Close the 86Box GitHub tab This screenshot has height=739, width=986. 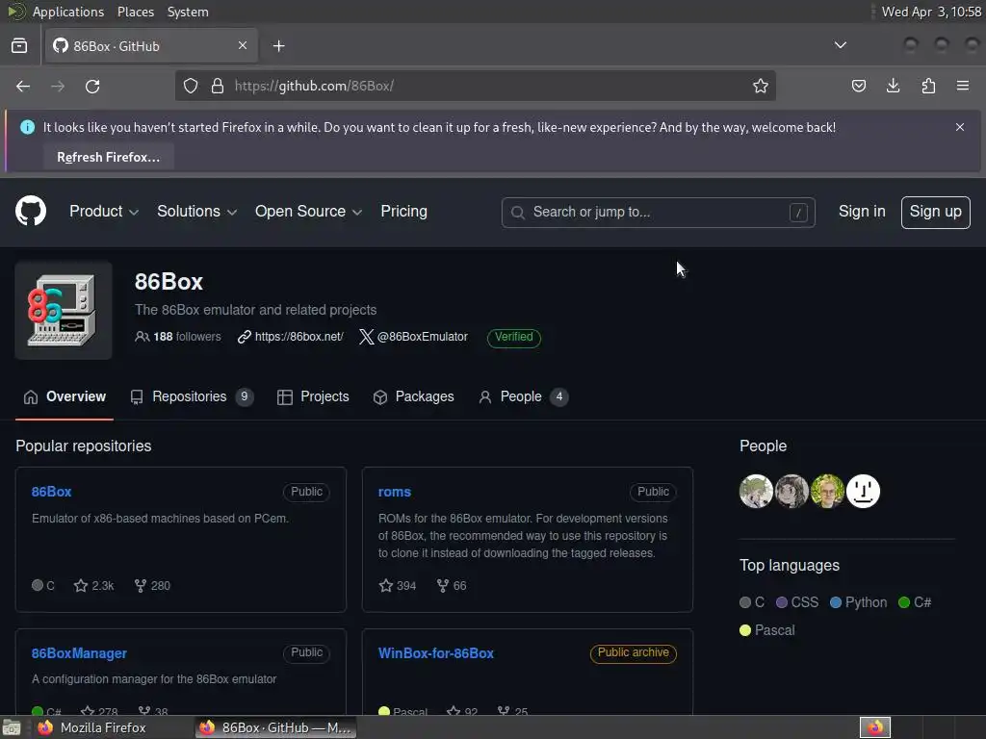coord(243,46)
